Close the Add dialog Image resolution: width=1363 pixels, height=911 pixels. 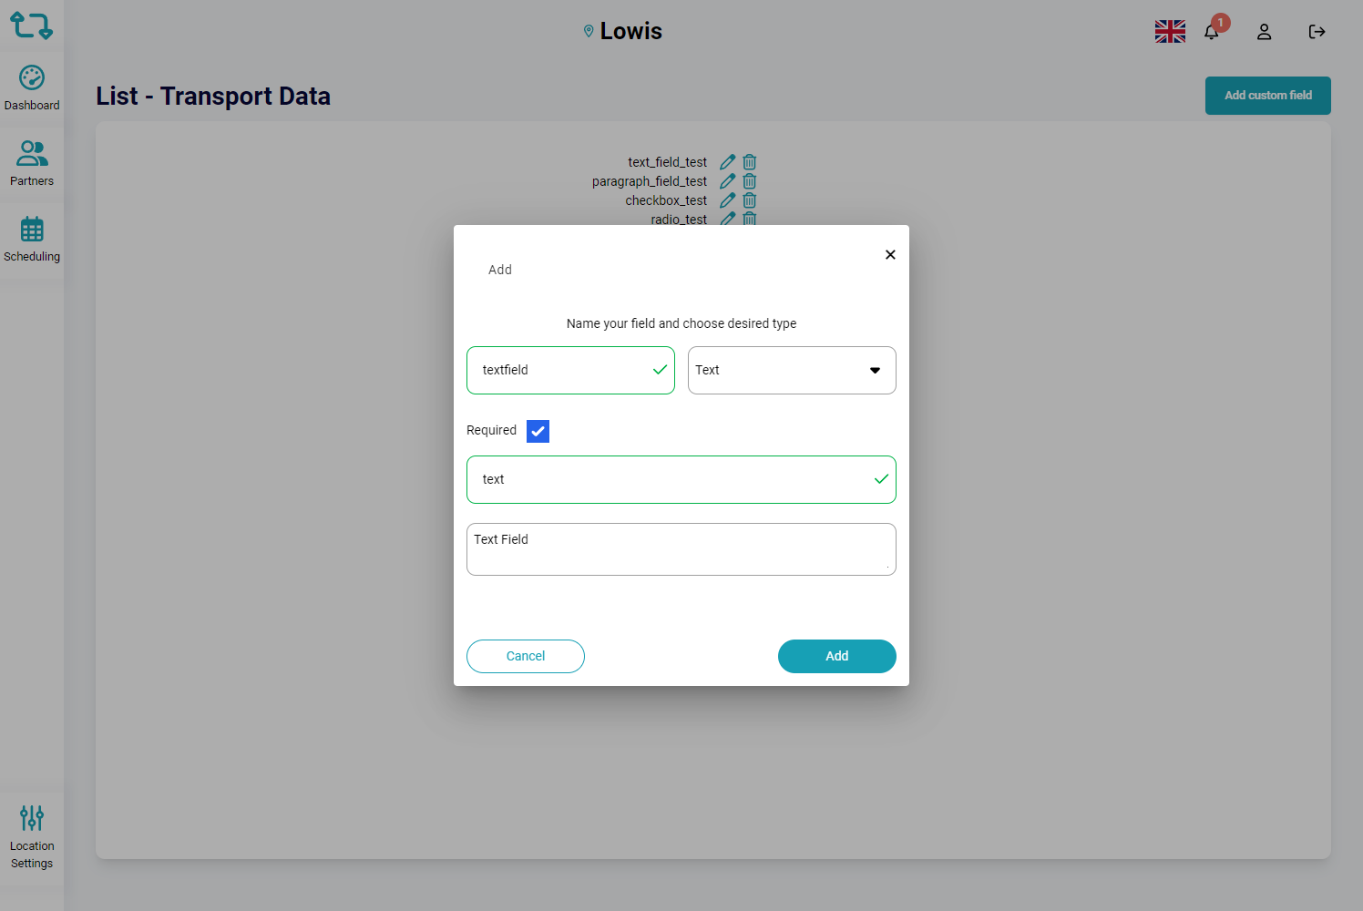click(890, 254)
